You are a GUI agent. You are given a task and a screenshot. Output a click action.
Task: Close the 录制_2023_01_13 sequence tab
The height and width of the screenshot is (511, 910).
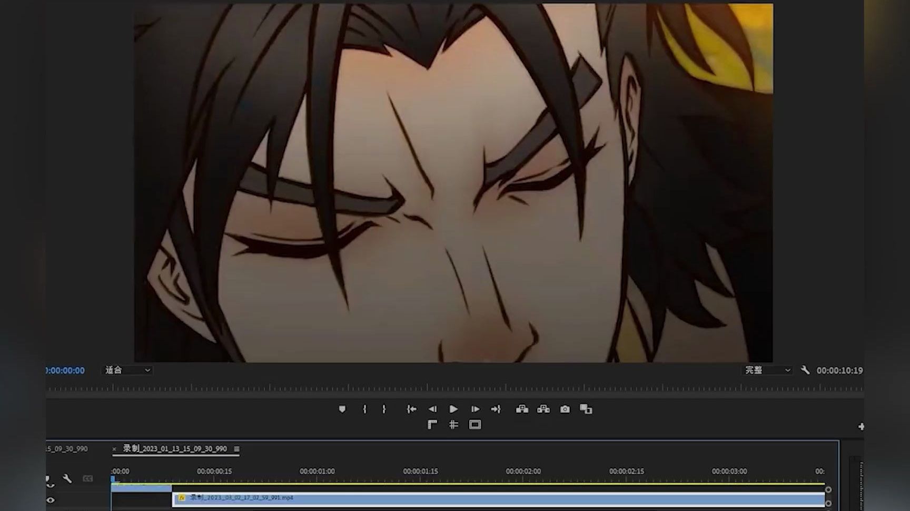click(114, 449)
